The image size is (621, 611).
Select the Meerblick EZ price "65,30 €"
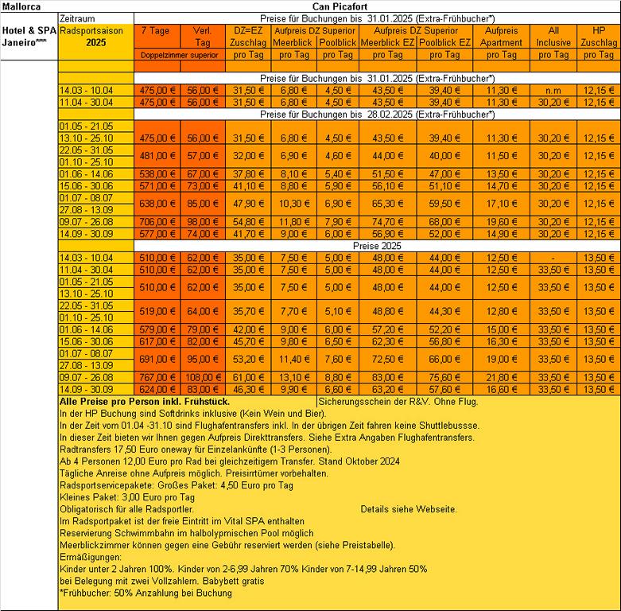(388, 204)
